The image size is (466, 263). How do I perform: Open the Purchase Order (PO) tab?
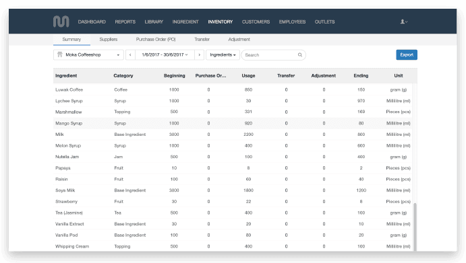156,40
